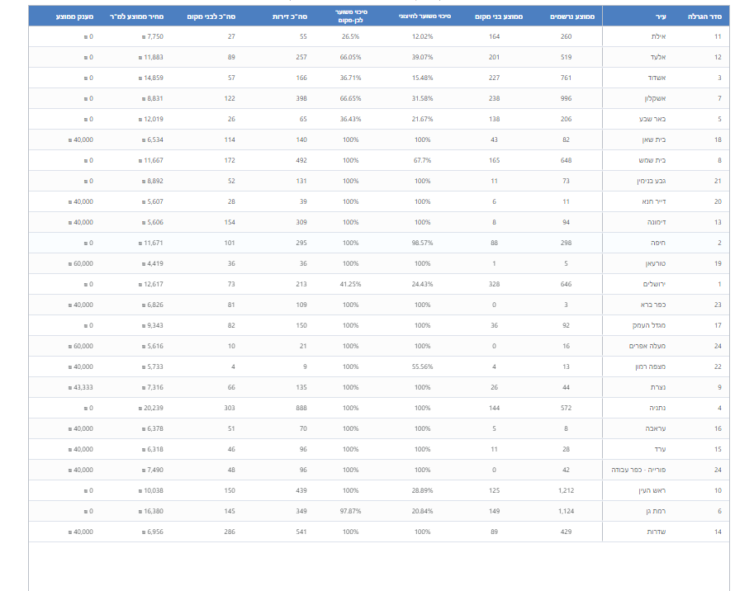Select the city cell ערד
This screenshot has height=591, width=735.
[660, 449]
